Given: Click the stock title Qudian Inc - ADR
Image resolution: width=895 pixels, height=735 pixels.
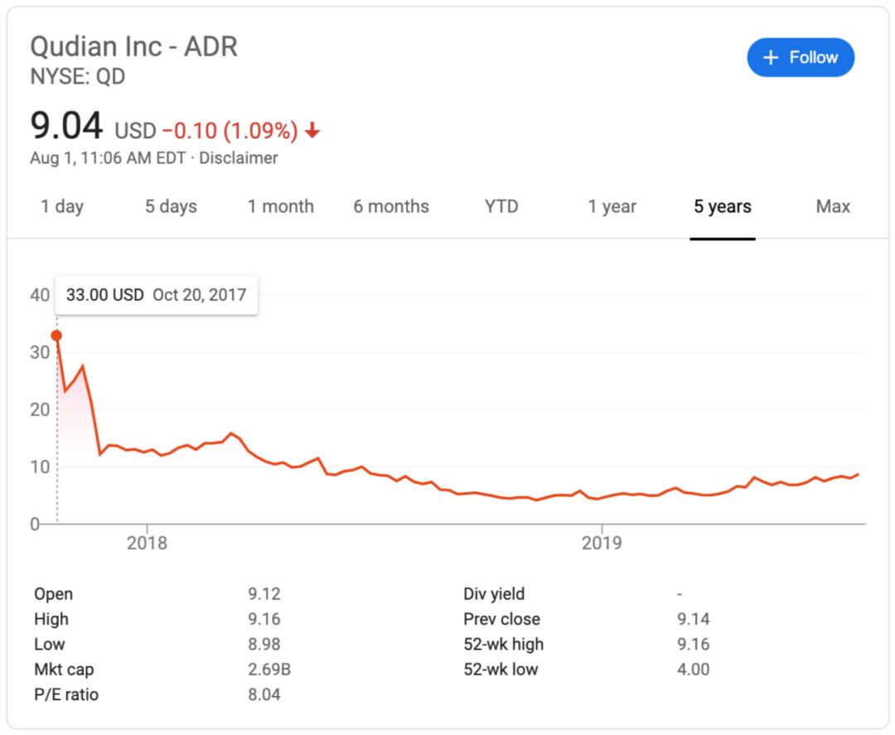Looking at the screenshot, I should coord(133,46).
